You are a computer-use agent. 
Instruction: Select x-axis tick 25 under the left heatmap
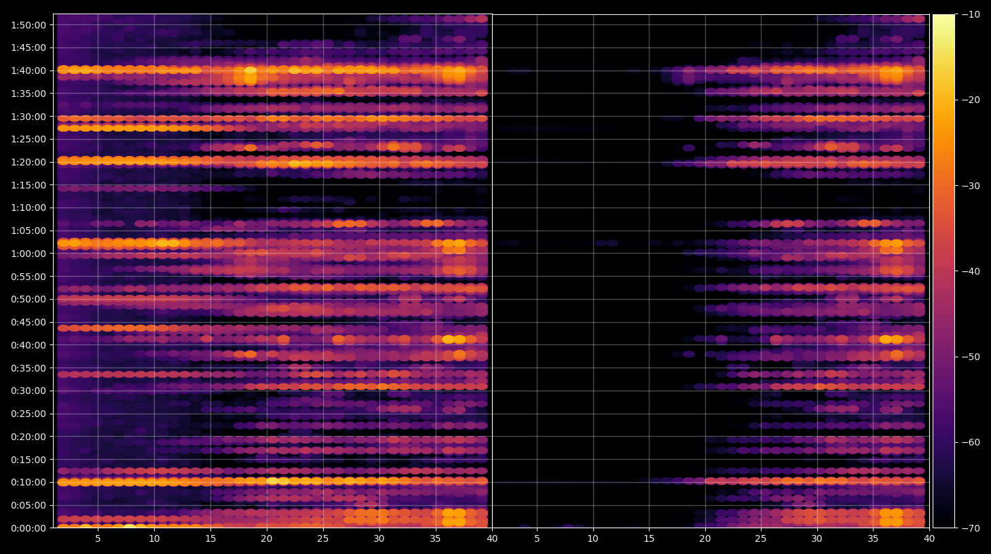pos(322,539)
